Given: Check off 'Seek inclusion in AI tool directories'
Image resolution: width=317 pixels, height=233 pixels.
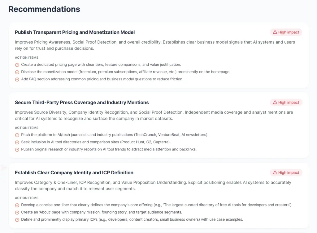Looking at the screenshot, I should point(17,142).
